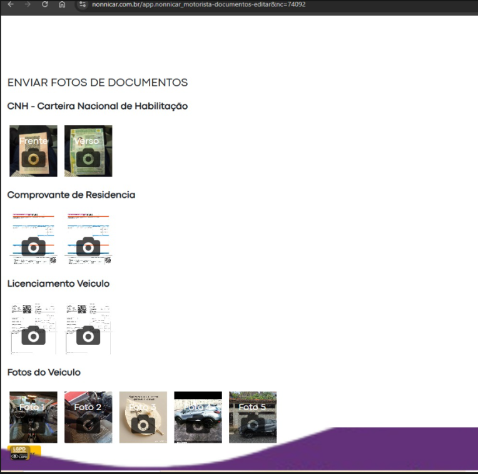Click the Fotos do Veiculo section label
Image resolution: width=478 pixels, height=474 pixels.
tap(44, 372)
